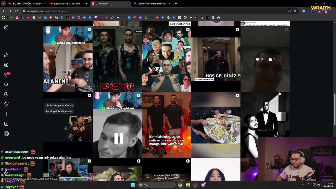Select the (7) Instagram tab

110,4
